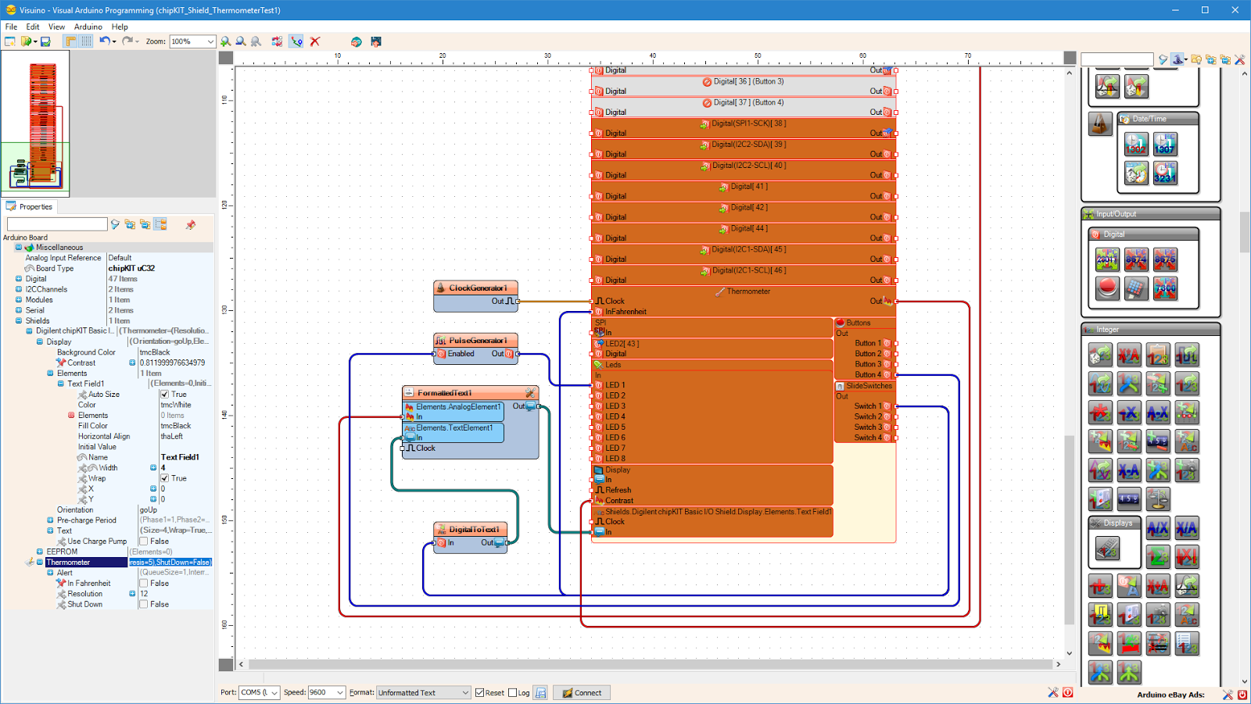1251x704 pixels.
Task: Check the Shut Down property checkbox
Action: (144, 603)
